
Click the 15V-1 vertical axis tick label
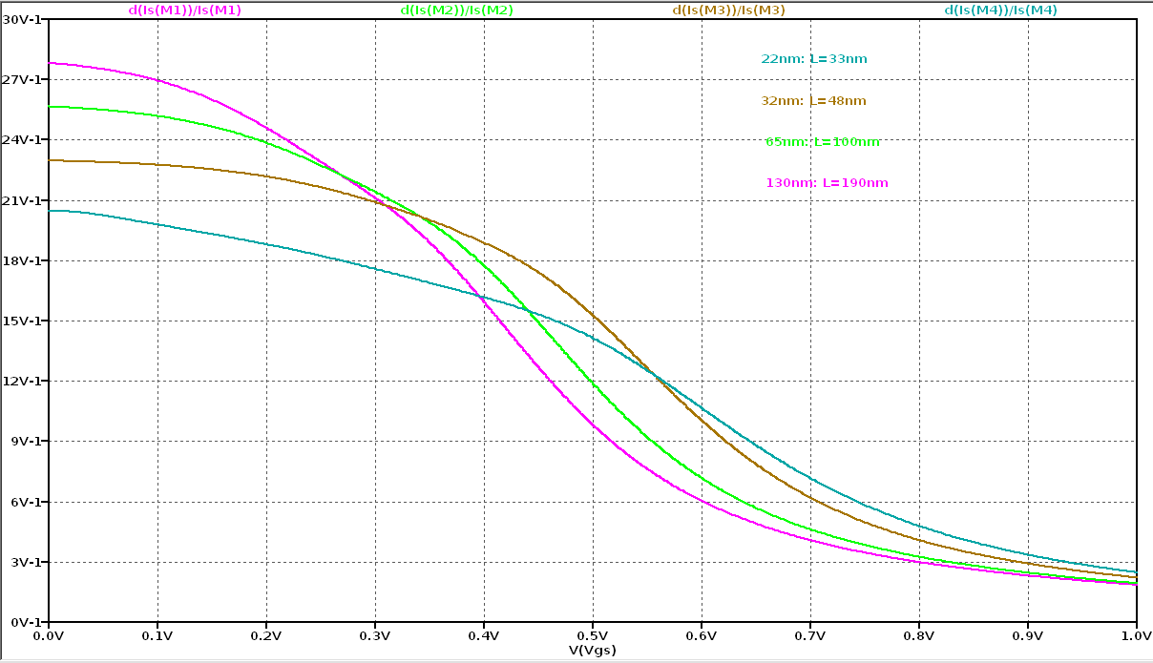[23, 321]
